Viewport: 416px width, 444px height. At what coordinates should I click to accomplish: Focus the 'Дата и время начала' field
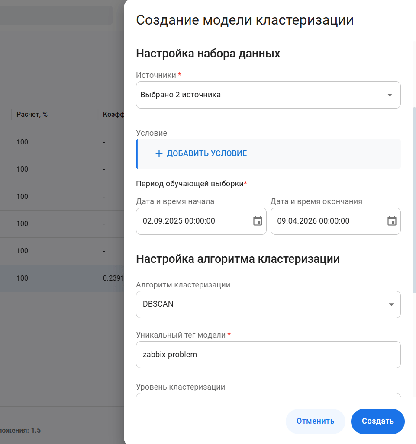pyautogui.click(x=195, y=221)
